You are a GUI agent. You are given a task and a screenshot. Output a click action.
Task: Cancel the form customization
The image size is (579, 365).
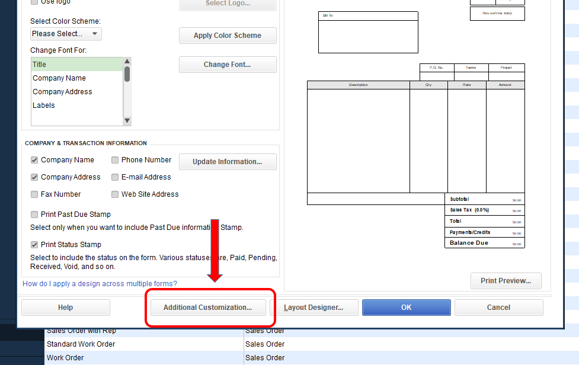498,308
